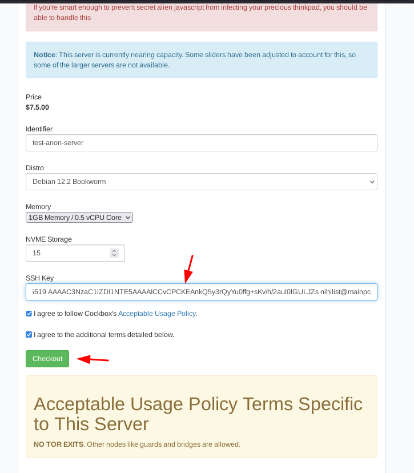Open the Acceptable Usage Policy link
414x473 pixels.
click(156, 314)
